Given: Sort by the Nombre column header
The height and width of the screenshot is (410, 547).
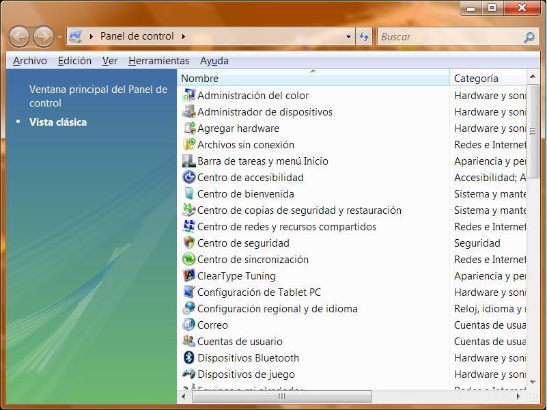Looking at the screenshot, I should [313, 78].
